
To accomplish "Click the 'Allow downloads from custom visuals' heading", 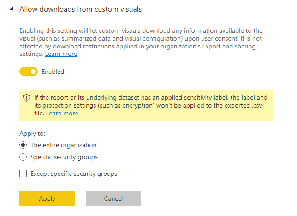I will [x=81, y=9].
